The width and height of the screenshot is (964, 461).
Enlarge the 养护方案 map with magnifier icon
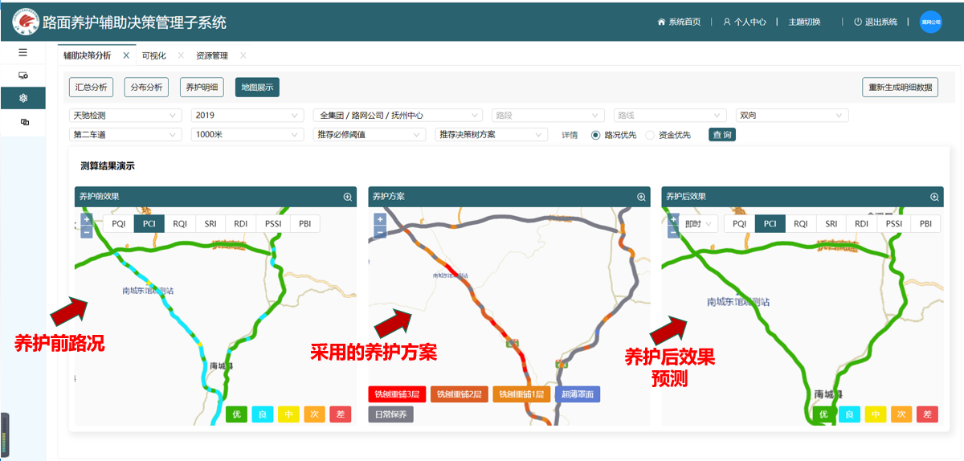click(641, 197)
